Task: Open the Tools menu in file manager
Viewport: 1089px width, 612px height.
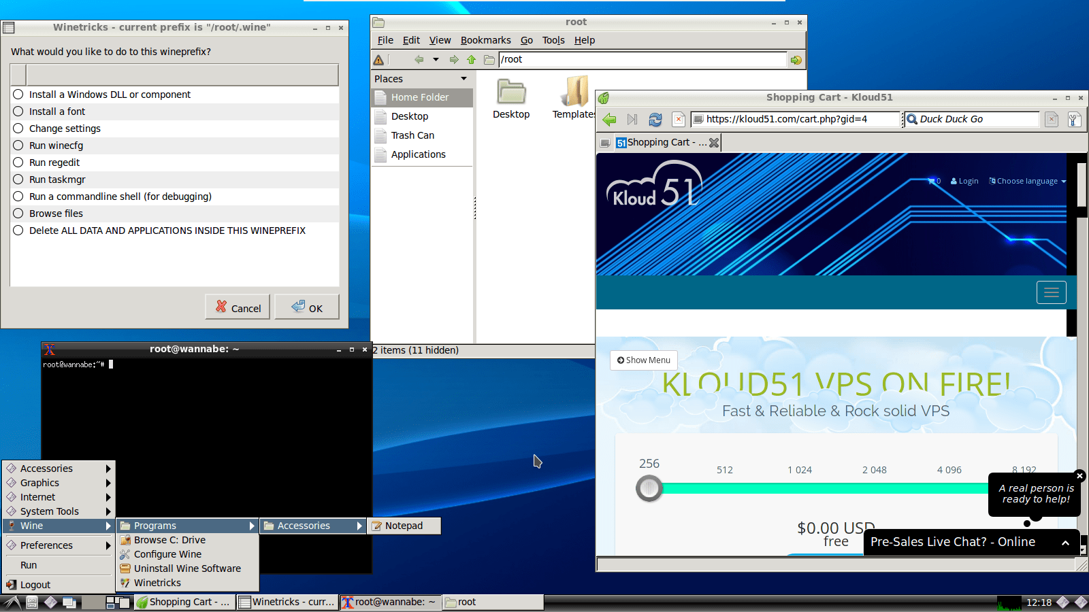Action: coord(553,40)
